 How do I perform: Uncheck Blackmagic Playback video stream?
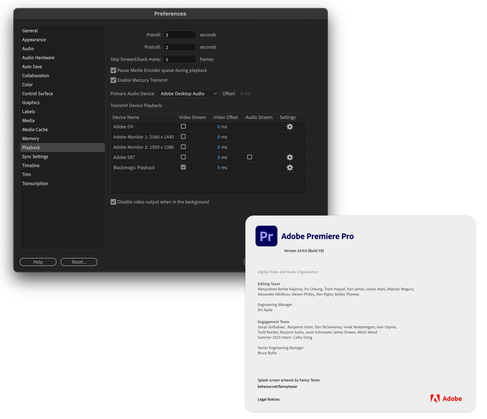click(183, 167)
